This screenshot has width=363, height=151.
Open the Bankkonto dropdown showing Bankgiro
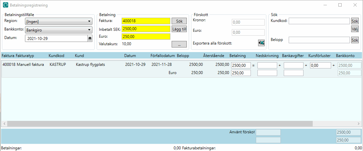(x=59, y=30)
